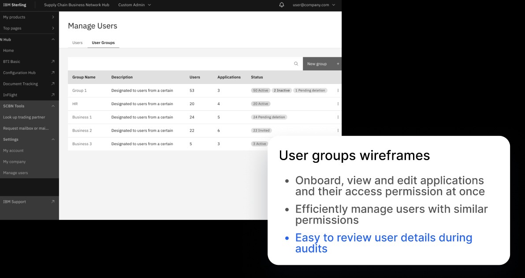Open Document Tracking launch icon
525x278 pixels.
(x=52, y=84)
